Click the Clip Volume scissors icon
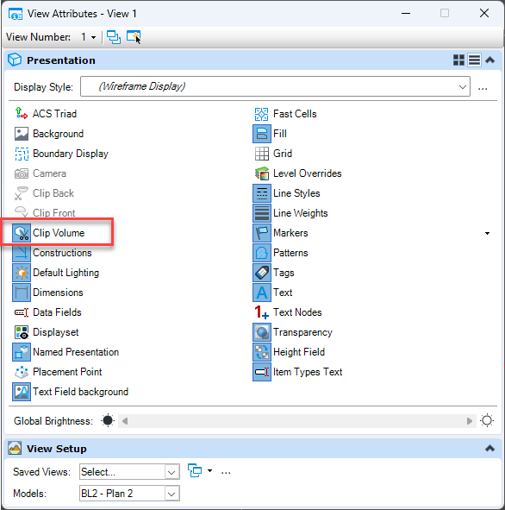This screenshot has width=505, height=510. pos(22,233)
